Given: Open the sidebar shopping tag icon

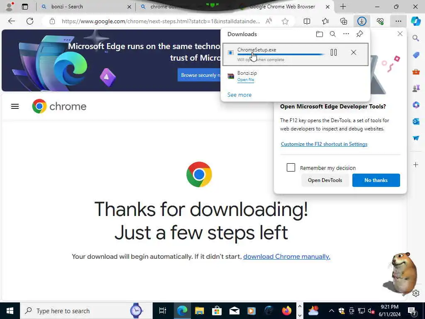Looking at the screenshot, I should click(x=416, y=55).
